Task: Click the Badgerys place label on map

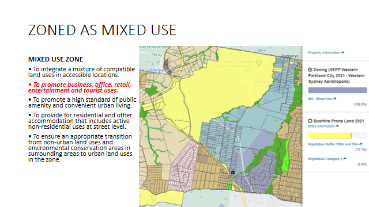Action: click(x=290, y=56)
